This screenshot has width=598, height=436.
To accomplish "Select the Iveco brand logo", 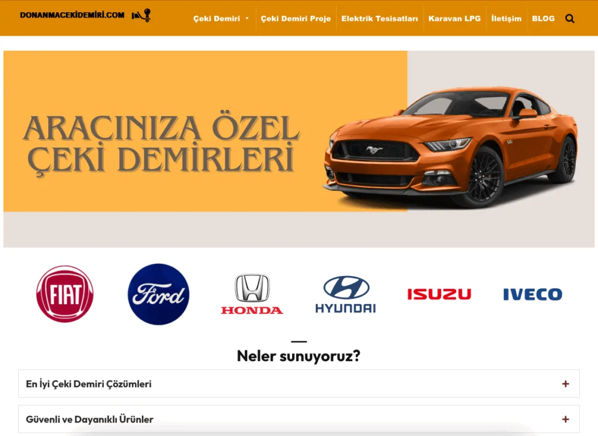I will (533, 294).
